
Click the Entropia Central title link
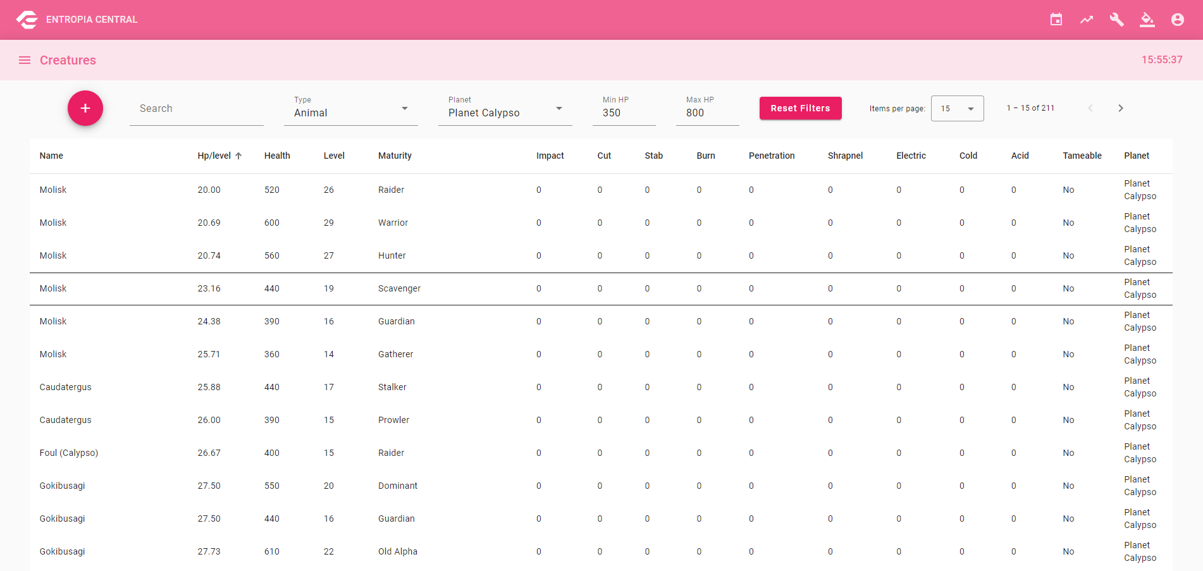tap(92, 20)
